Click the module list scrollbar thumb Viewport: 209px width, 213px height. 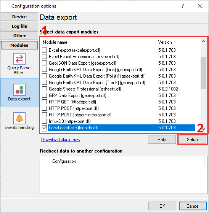[x=203, y=73]
